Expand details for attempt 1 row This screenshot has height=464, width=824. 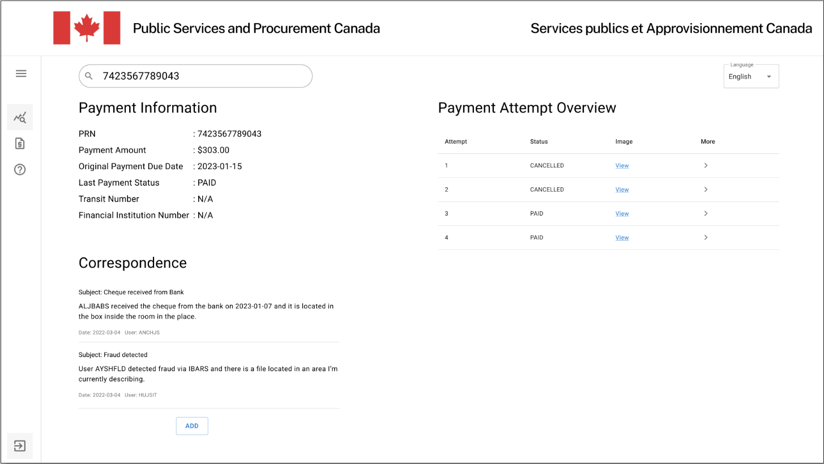pyautogui.click(x=706, y=166)
